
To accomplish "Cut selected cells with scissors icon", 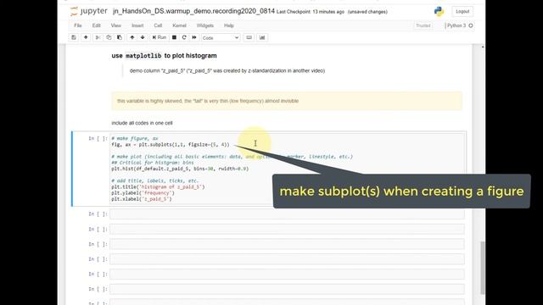I will coord(98,37).
